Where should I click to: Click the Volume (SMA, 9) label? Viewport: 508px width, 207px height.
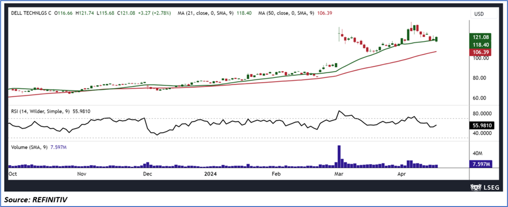29,147
